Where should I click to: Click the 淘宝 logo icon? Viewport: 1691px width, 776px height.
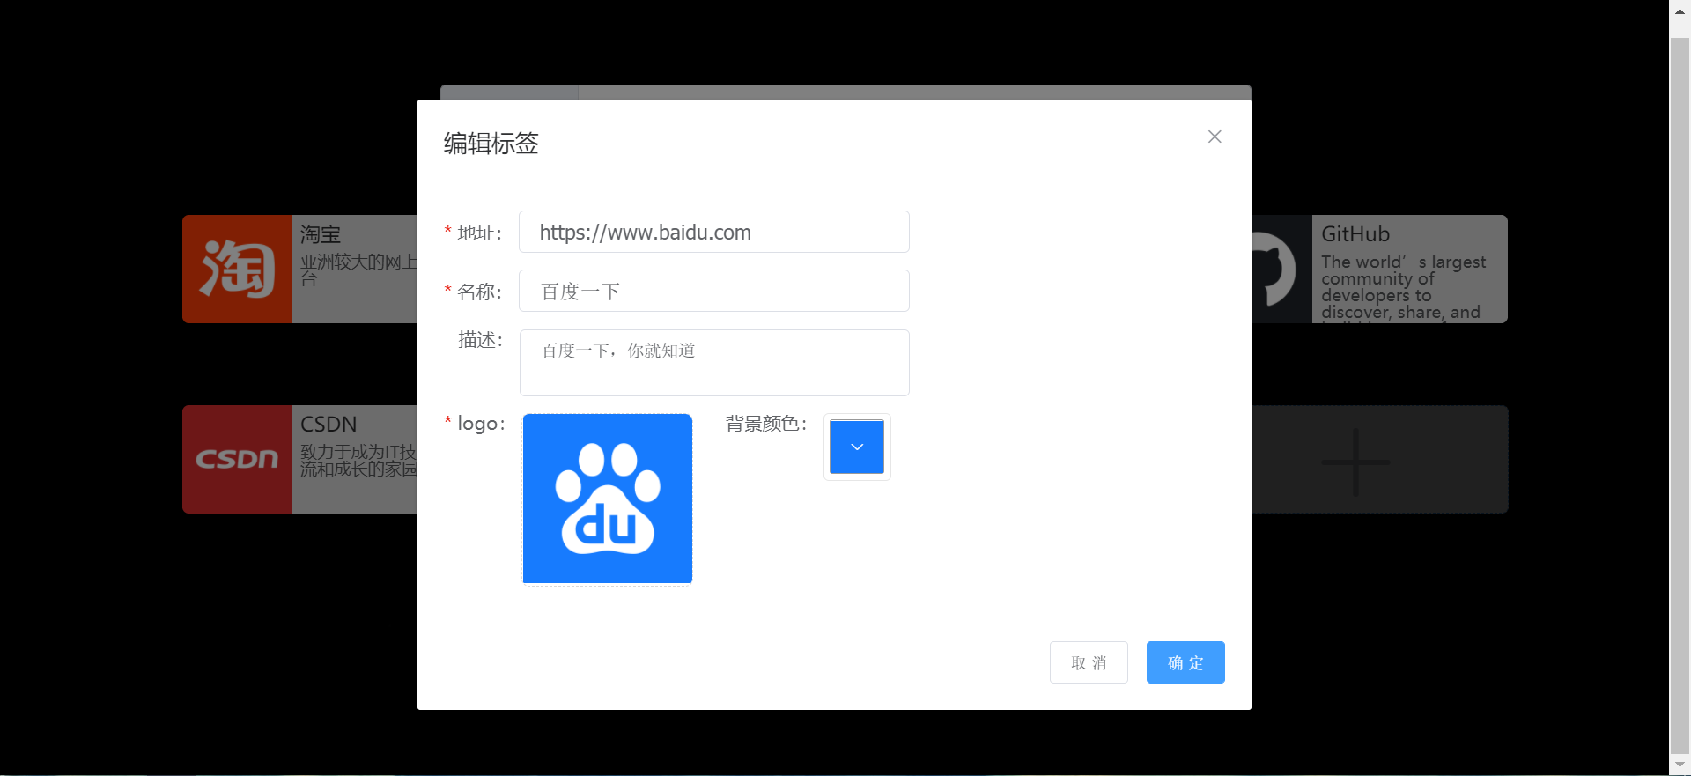click(x=237, y=269)
